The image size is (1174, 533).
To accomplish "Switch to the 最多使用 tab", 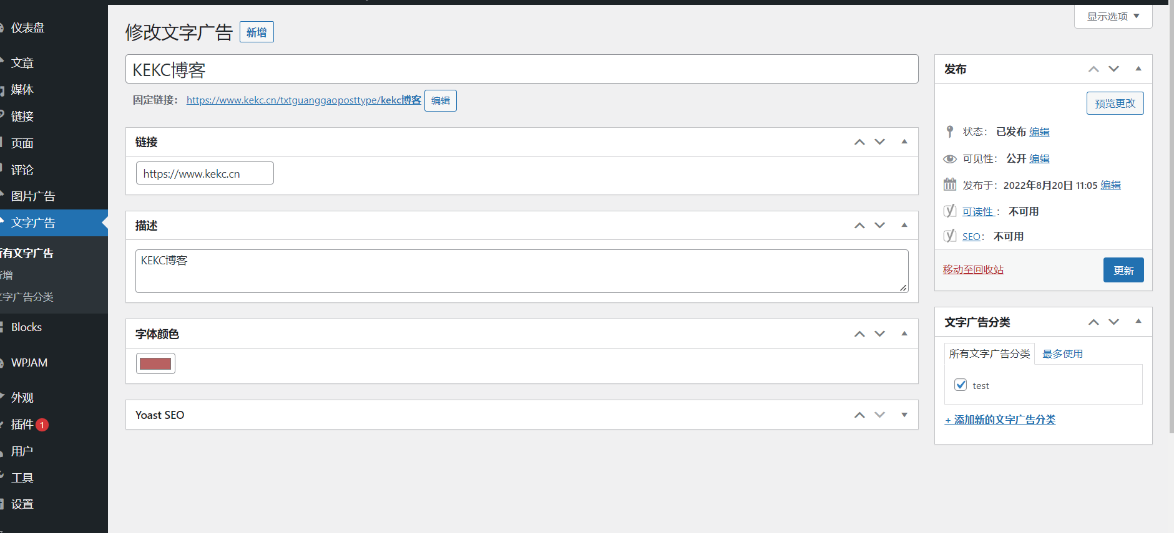I will 1062,353.
